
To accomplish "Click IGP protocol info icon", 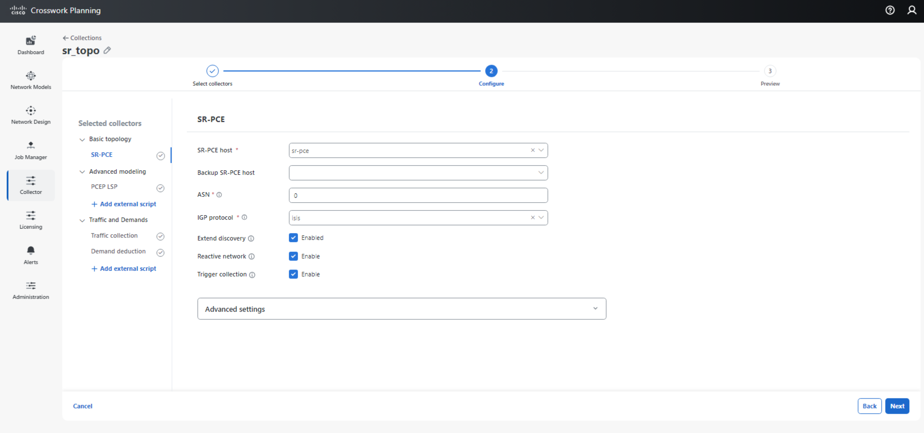I will tap(244, 217).
